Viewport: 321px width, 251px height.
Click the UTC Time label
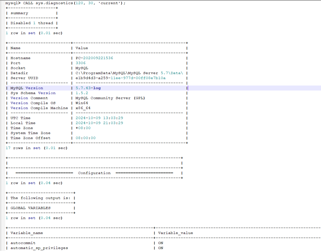click(x=21, y=118)
